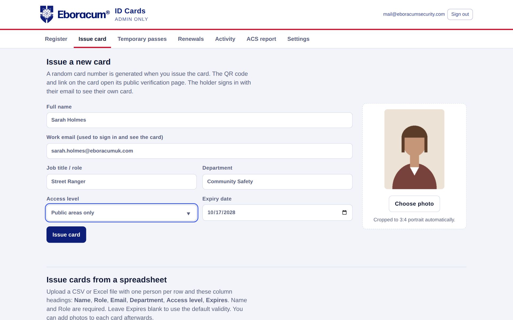
Task: Focus the Full name field
Action: pos(199,120)
